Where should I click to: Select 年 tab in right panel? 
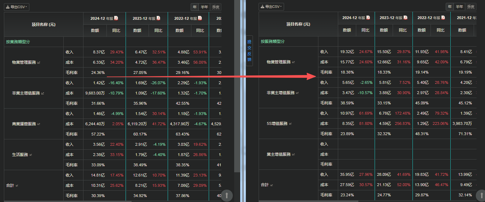point(450,7)
